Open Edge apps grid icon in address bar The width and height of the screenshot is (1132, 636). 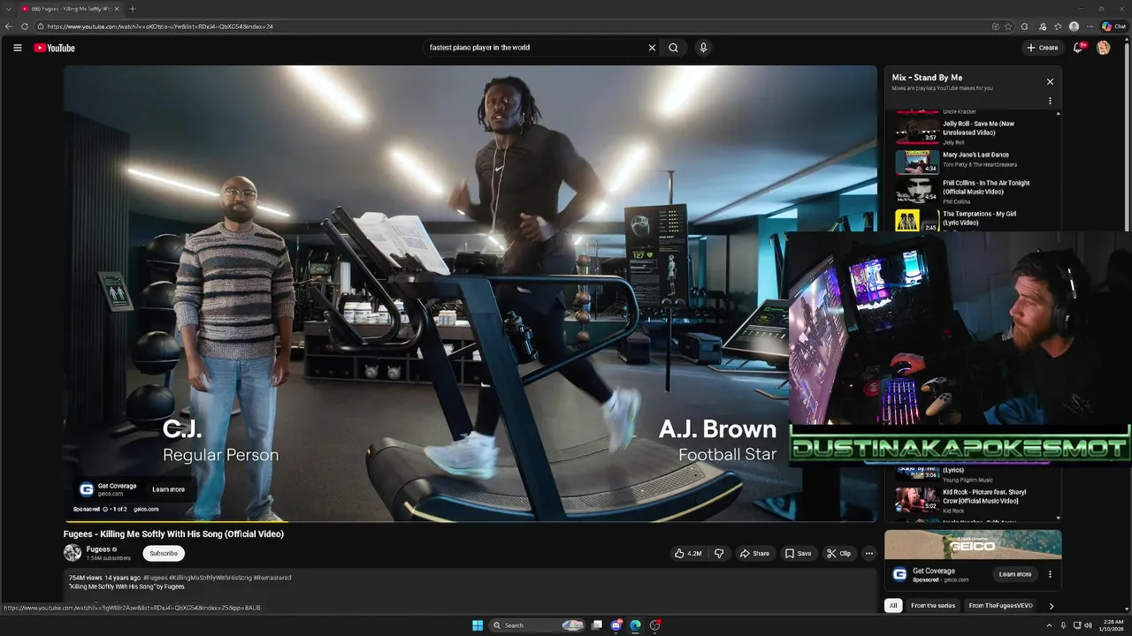pos(995,26)
